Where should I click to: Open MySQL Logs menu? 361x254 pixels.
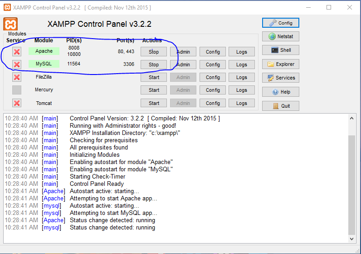[242, 65]
